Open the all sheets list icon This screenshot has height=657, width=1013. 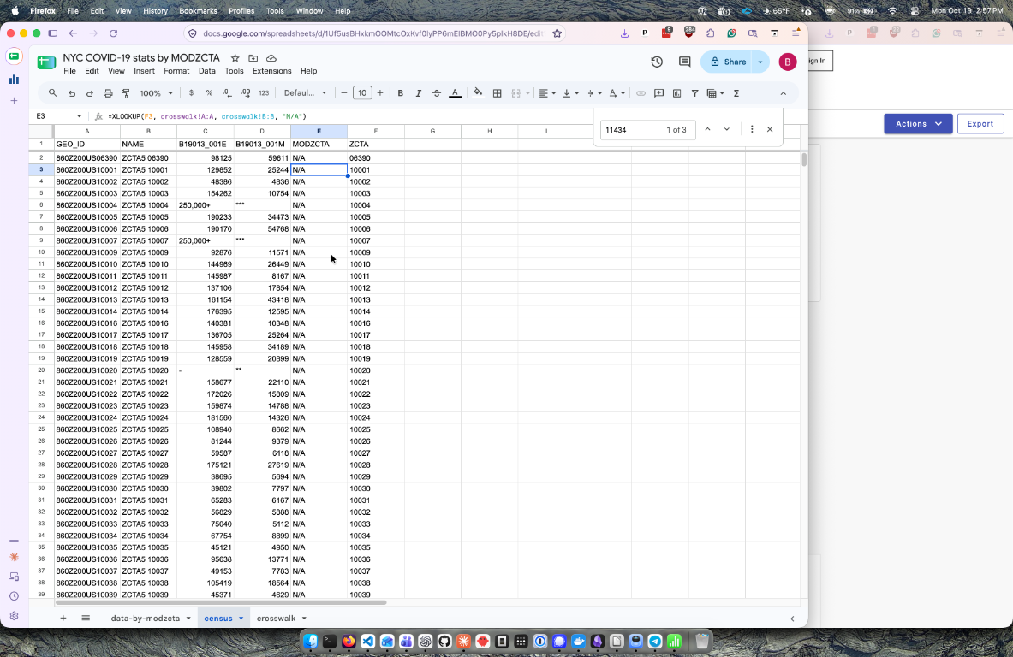86,619
